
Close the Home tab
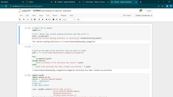[x=51, y=2]
